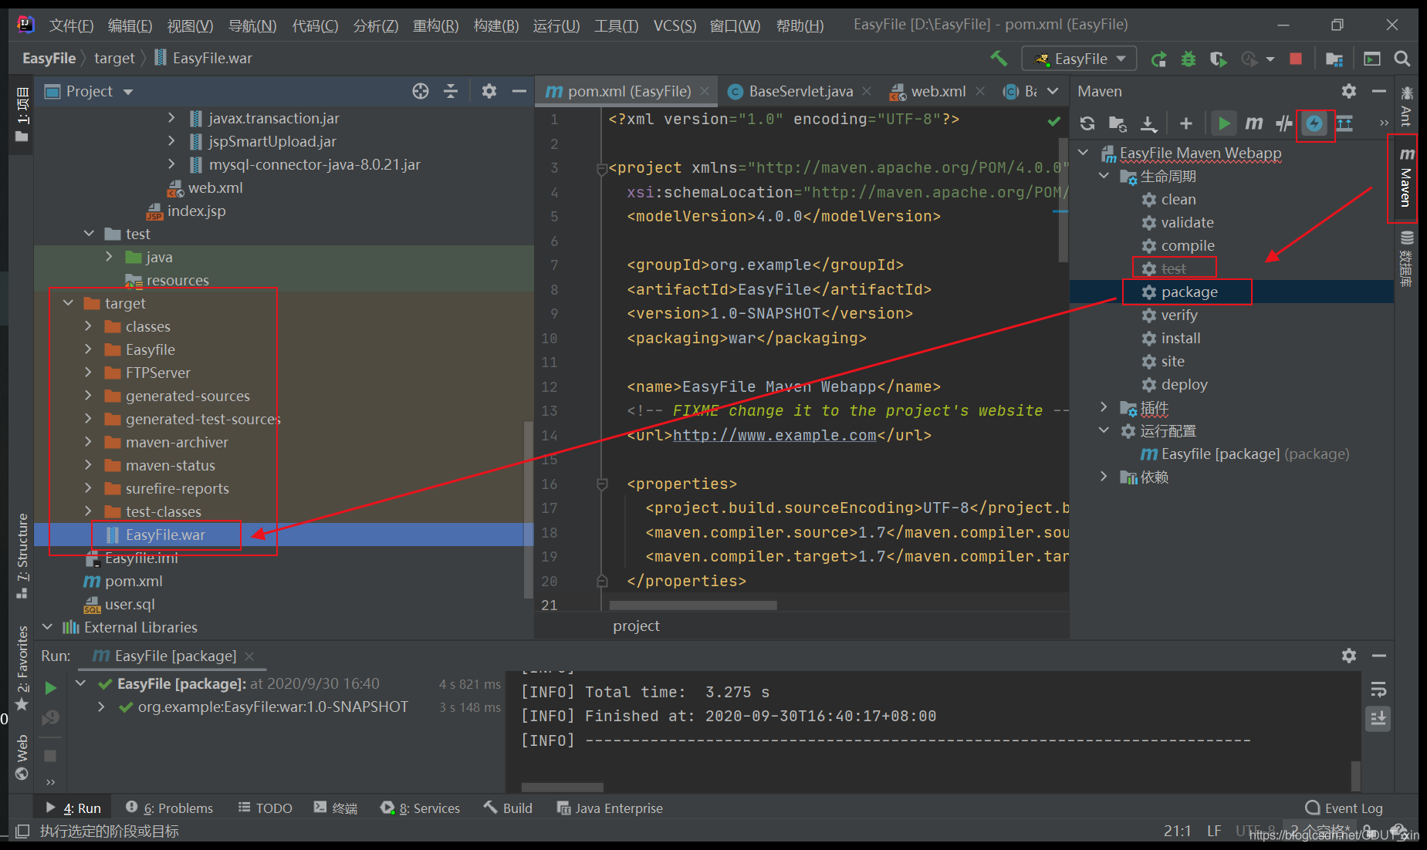Image resolution: width=1427 pixels, height=850 pixels.
Task: Expand the 依赖 node in Maven
Action: 1104,476
